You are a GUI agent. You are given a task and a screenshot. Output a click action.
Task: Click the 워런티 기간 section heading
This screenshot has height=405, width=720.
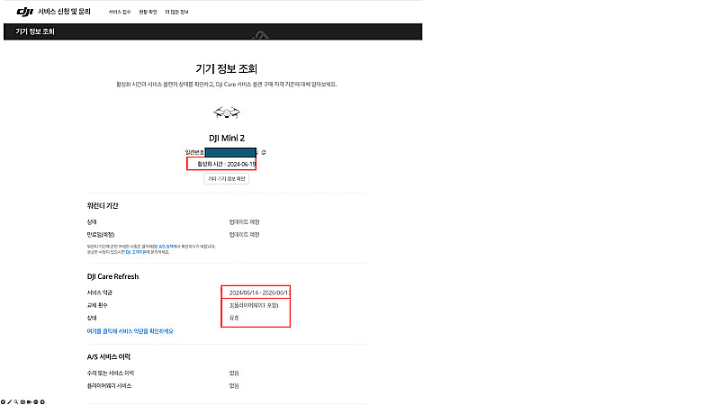click(x=103, y=206)
